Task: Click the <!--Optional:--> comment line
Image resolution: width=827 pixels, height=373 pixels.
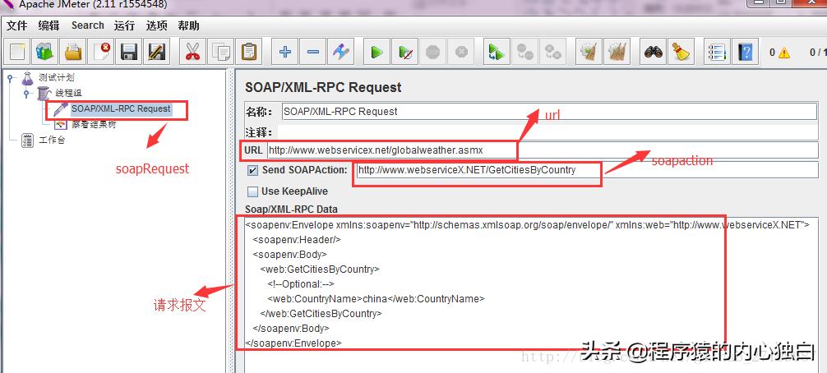Action: pyautogui.click(x=301, y=284)
